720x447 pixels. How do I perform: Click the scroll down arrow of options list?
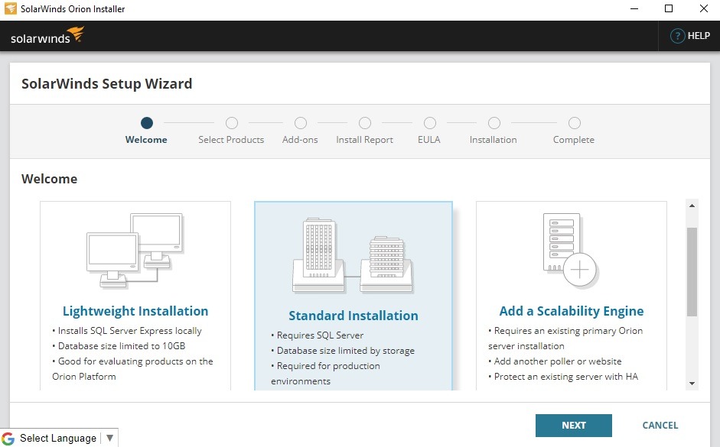pyautogui.click(x=692, y=384)
